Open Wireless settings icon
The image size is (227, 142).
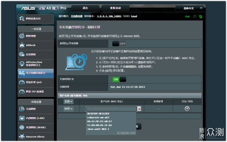(22, 109)
